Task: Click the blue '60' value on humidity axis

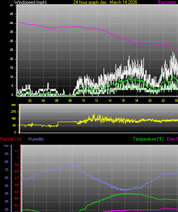Action: coord(6,178)
